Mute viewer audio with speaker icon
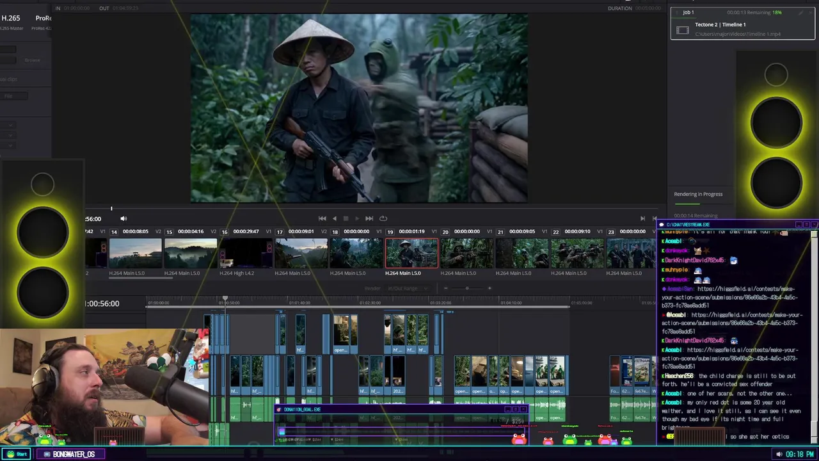The height and width of the screenshot is (461, 819). pos(123,219)
